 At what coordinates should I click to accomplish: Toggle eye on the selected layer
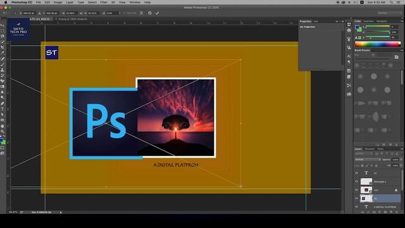coord(357,198)
